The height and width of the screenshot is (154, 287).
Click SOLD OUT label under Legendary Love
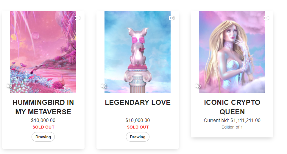[138, 127]
